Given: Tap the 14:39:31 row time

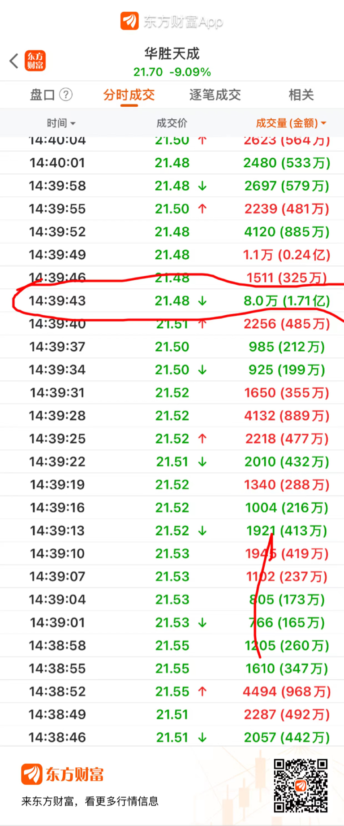Looking at the screenshot, I should tap(57, 392).
